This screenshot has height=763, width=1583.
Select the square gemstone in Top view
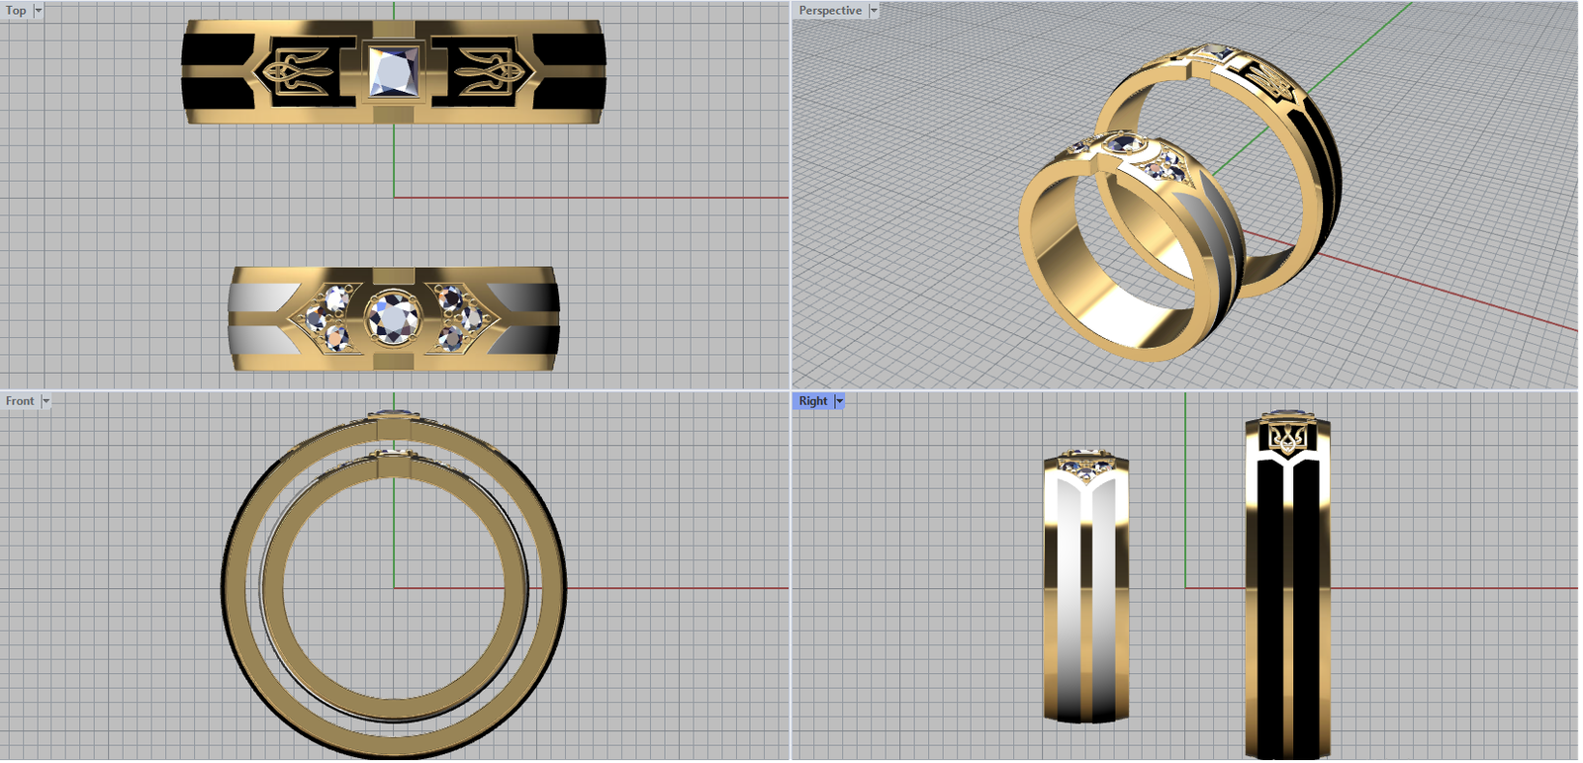(394, 71)
